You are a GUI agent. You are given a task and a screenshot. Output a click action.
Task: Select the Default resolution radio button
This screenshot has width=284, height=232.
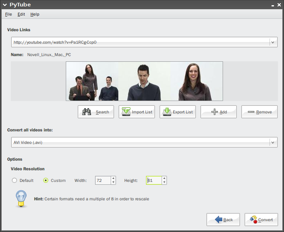pyautogui.click(x=14, y=180)
